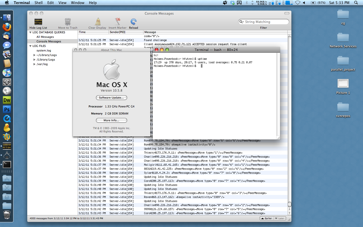Image resolution: width=363 pixels, height=227 pixels.
Task: Select Console Messages in the log list
Action: [x=49, y=41]
